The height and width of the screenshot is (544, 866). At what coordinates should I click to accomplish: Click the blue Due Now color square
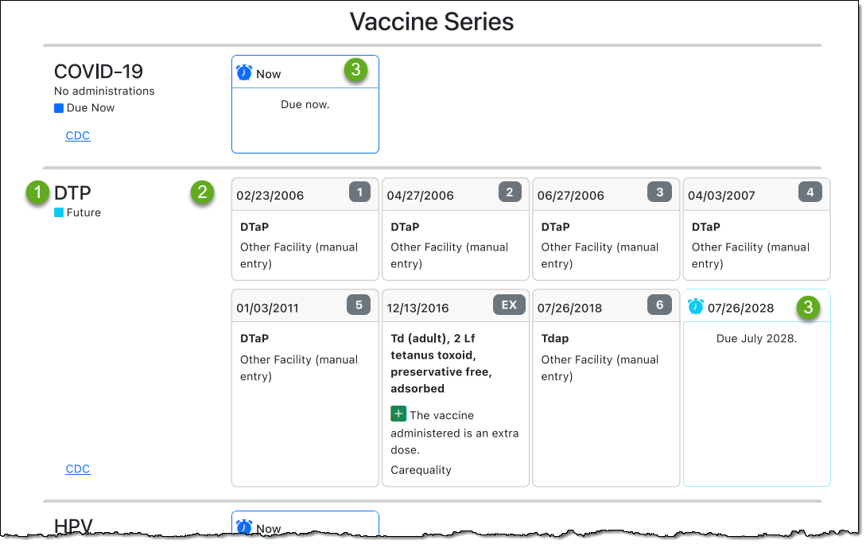[x=59, y=108]
